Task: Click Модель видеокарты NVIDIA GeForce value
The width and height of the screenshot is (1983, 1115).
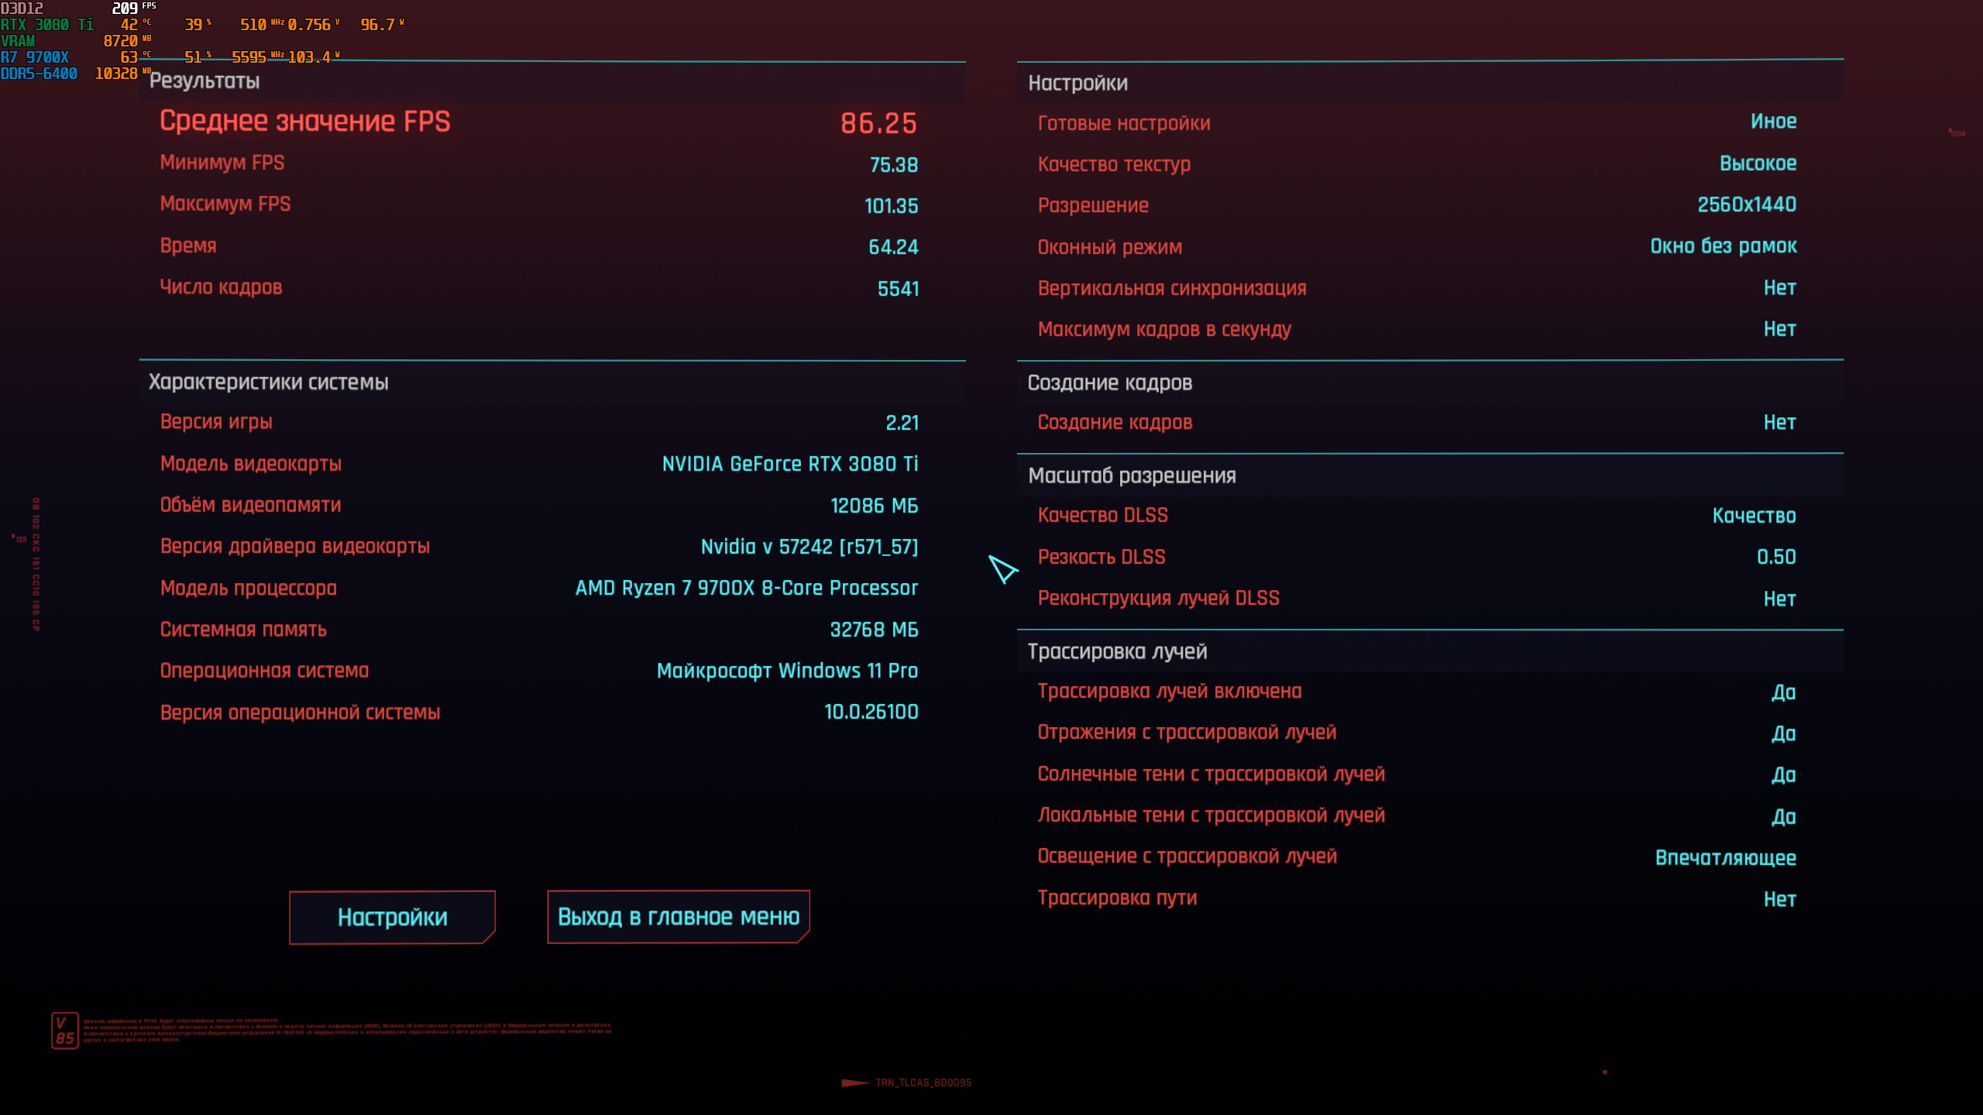Action: (x=789, y=464)
